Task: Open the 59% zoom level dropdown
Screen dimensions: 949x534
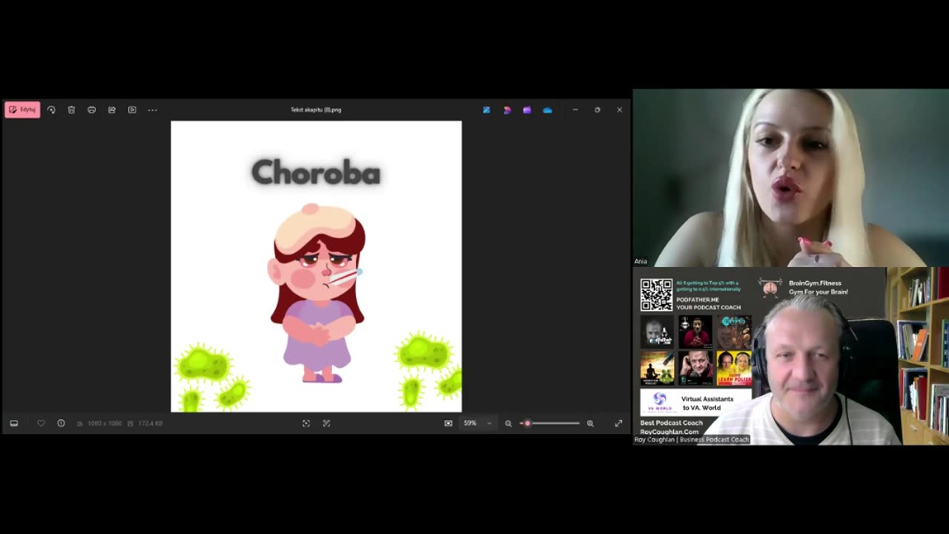Action: tap(477, 423)
